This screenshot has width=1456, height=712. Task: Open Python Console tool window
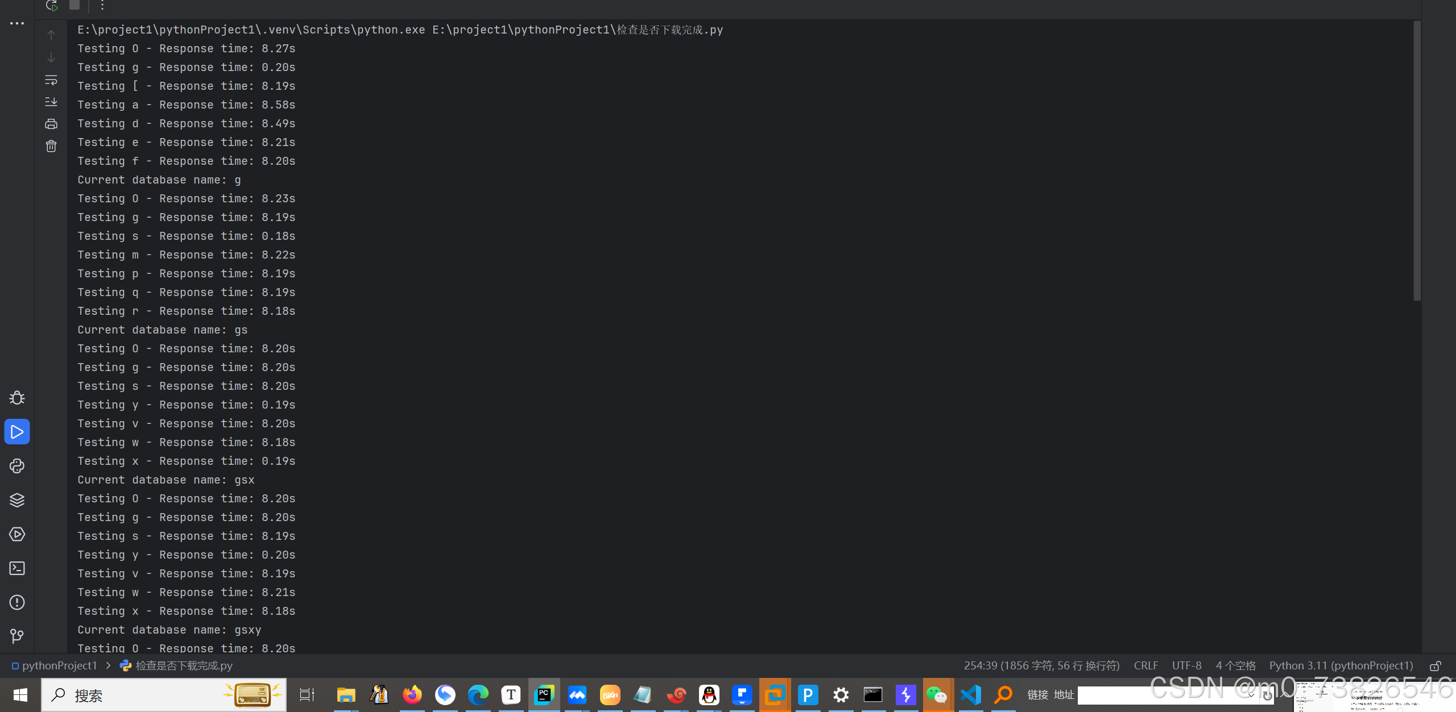17,466
